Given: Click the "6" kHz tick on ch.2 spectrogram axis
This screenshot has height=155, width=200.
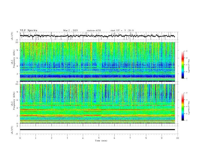Looking at the screenshot, I should coord(18,100).
